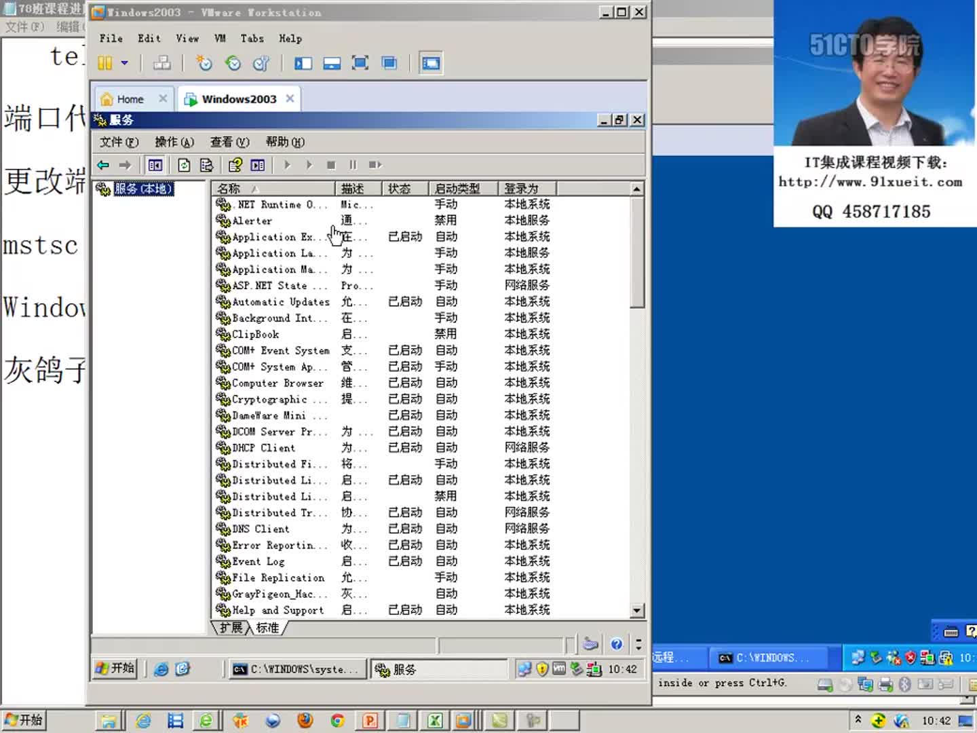Image resolution: width=977 pixels, height=733 pixels.
Task: Click the VMware thumbnail bar view icon
Action: pyautogui.click(x=332, y=63)
